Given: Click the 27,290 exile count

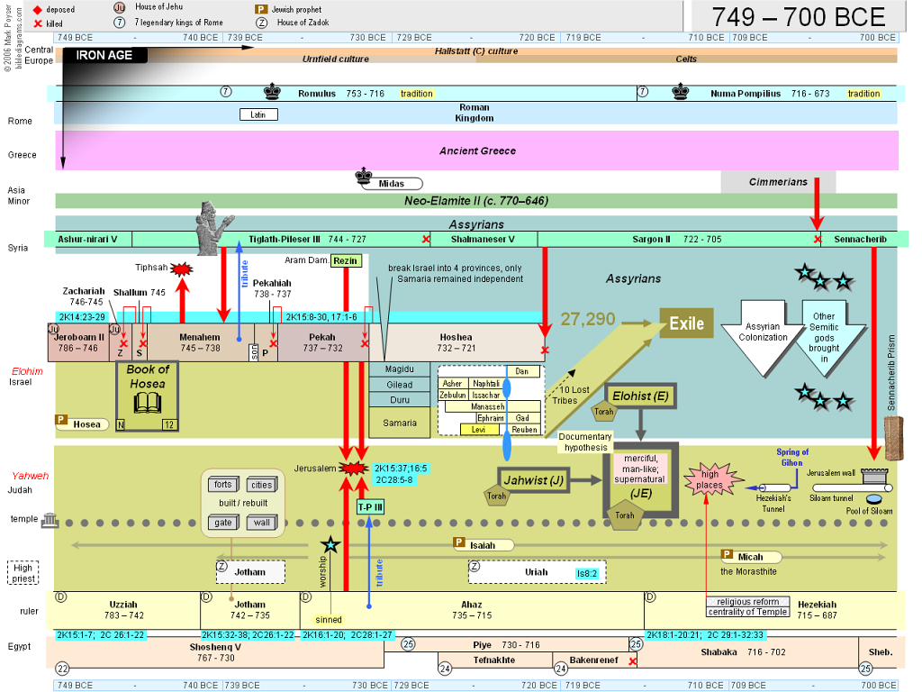Looking at the screenshot, I should pos(587,319).
